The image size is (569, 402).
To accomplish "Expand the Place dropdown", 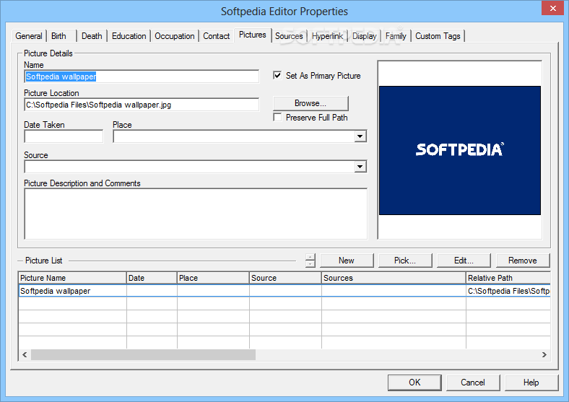I will (360, 136).
